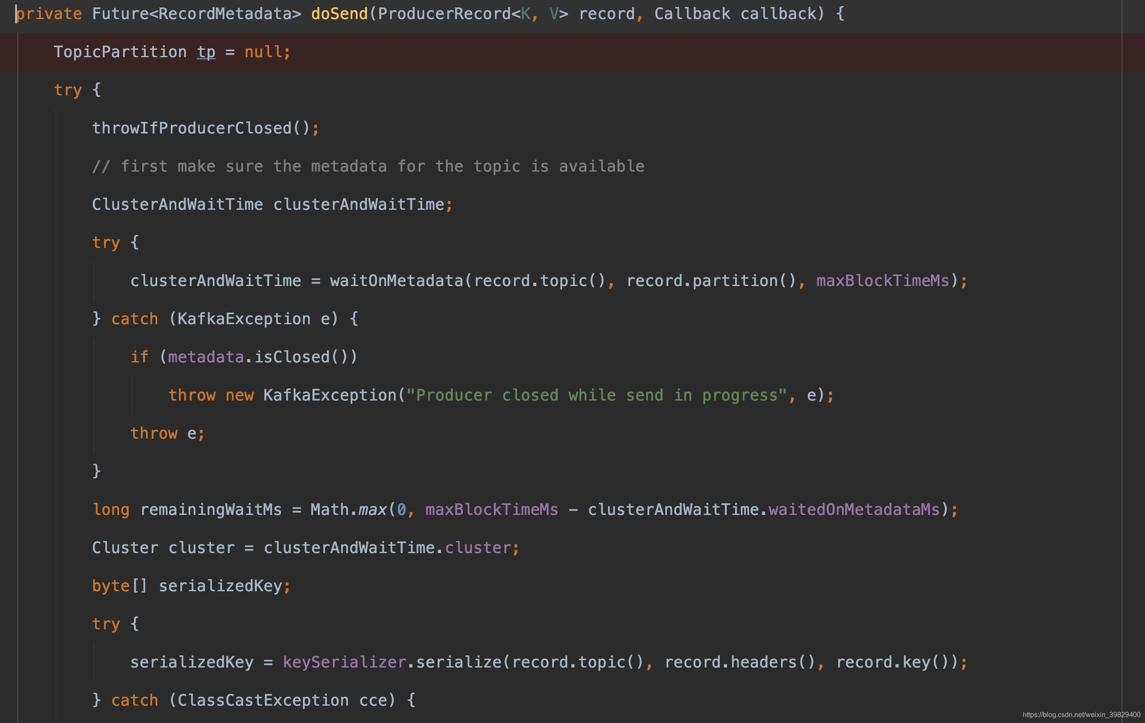This screenshot has width=1145, height=723.
Task: Click the record.headers() call
Action: pos(739,662)
